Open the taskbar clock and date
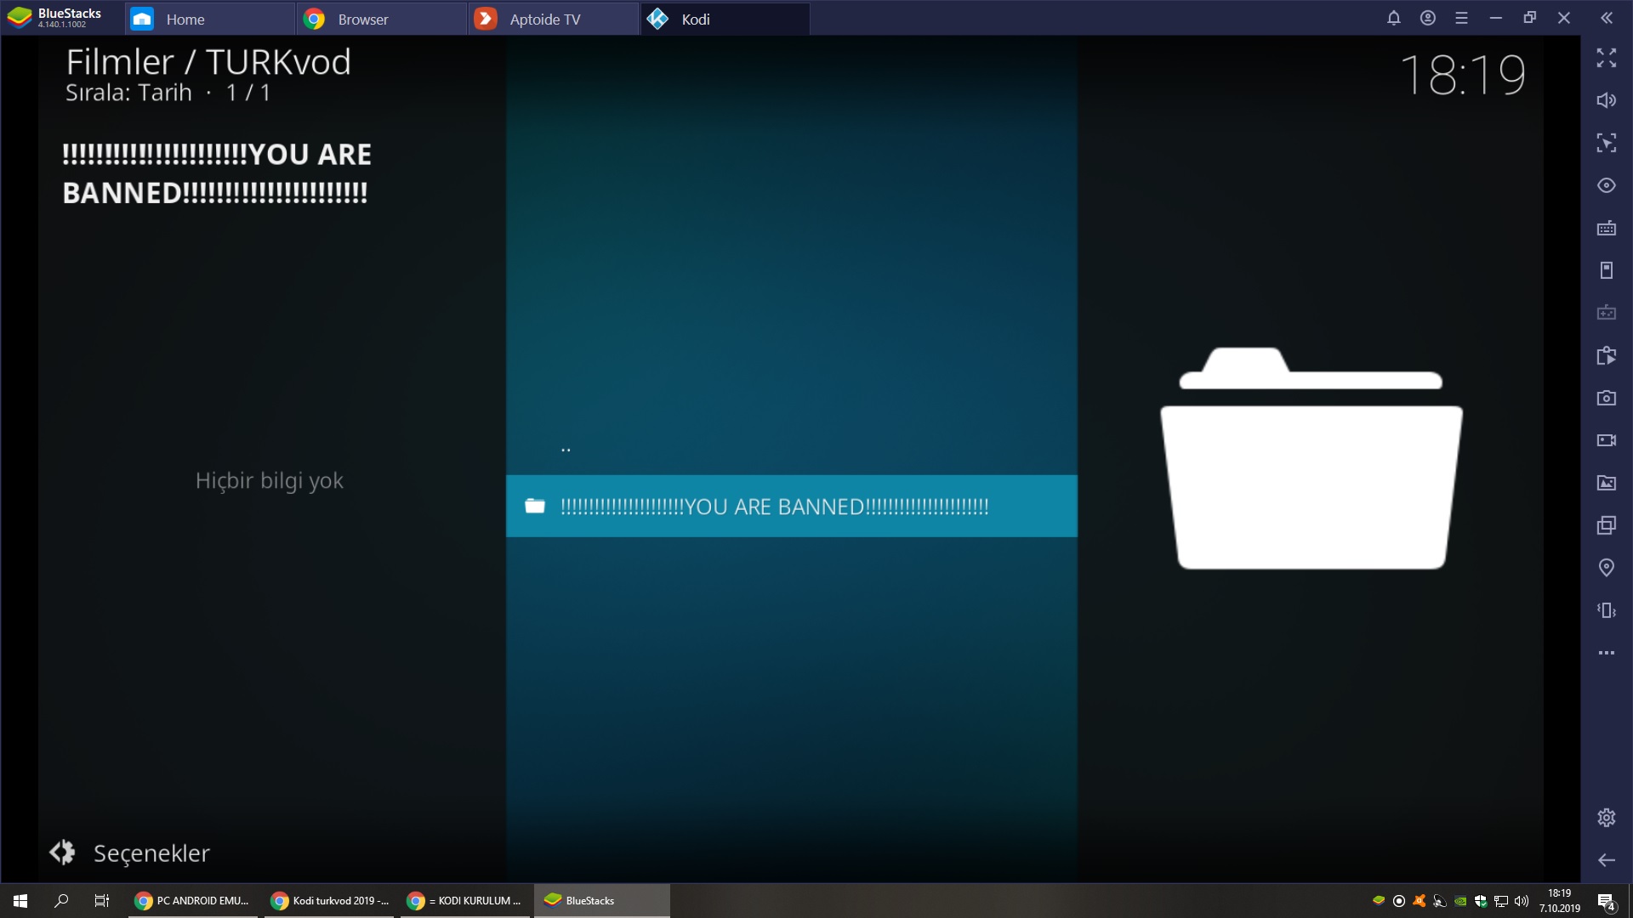The width and height of the screenshot is (1633, 918). click(1560, 901)
